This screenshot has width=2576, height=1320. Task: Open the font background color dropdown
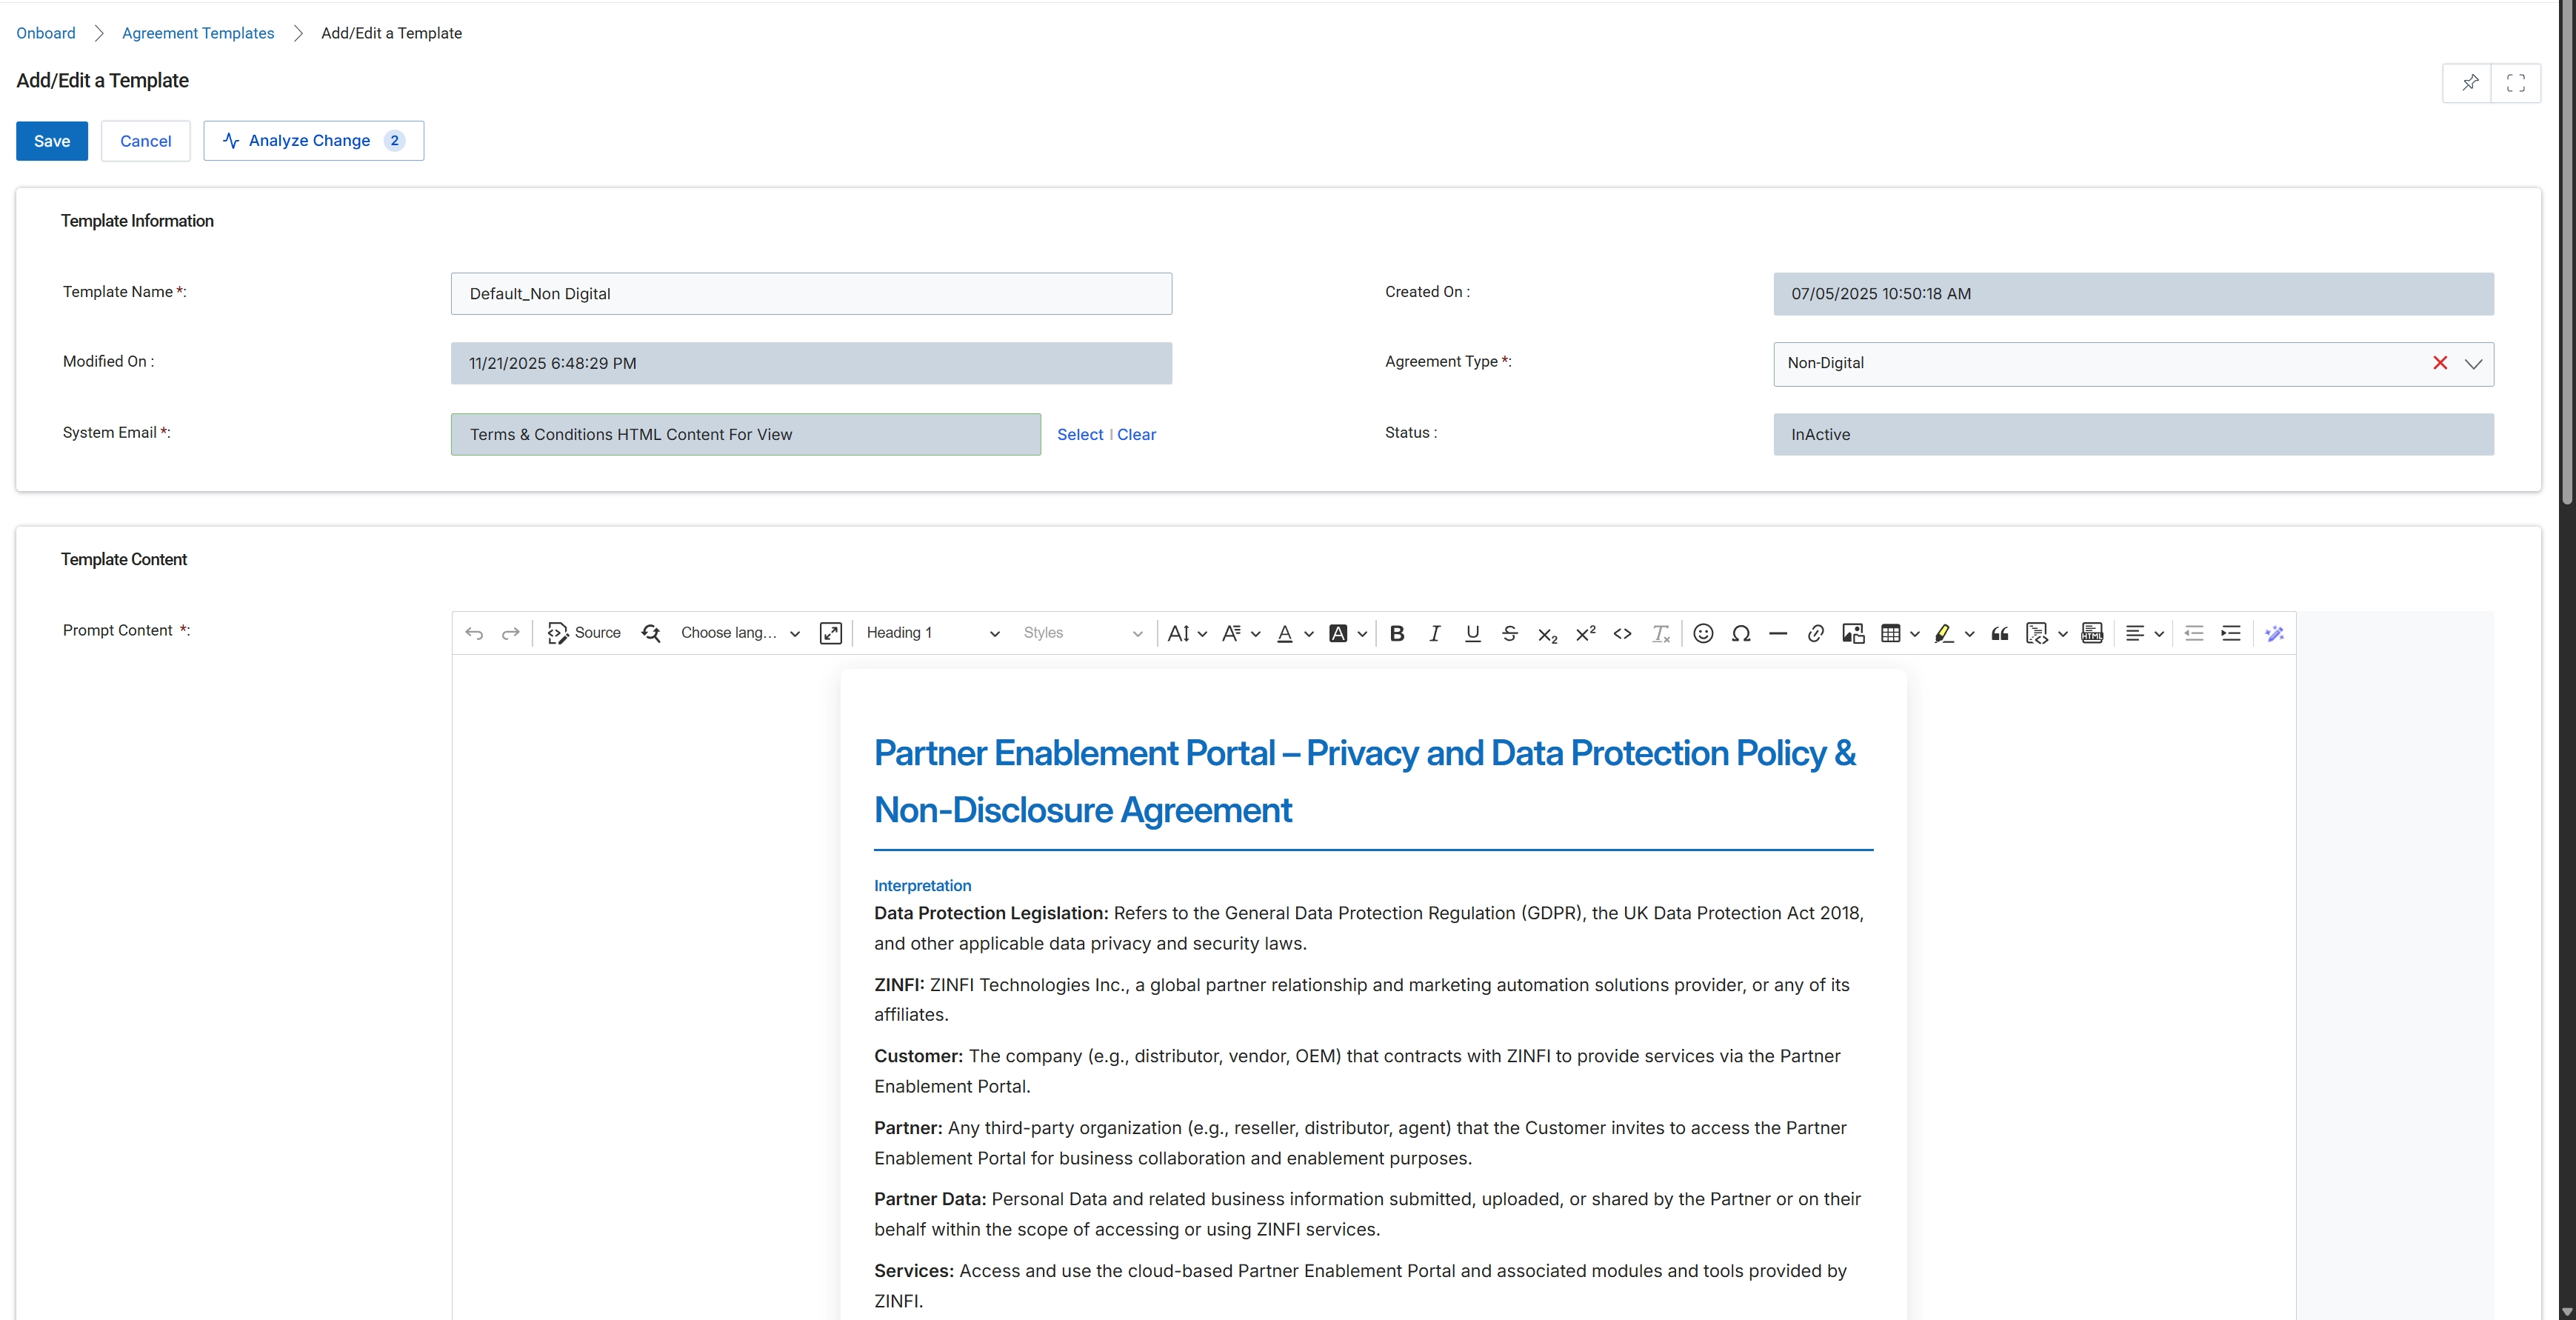pyautogui.click(x=1348, y=633)
